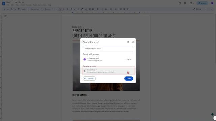
Task: Check the cloud document status icon
Action: click(x=23, y=2)
